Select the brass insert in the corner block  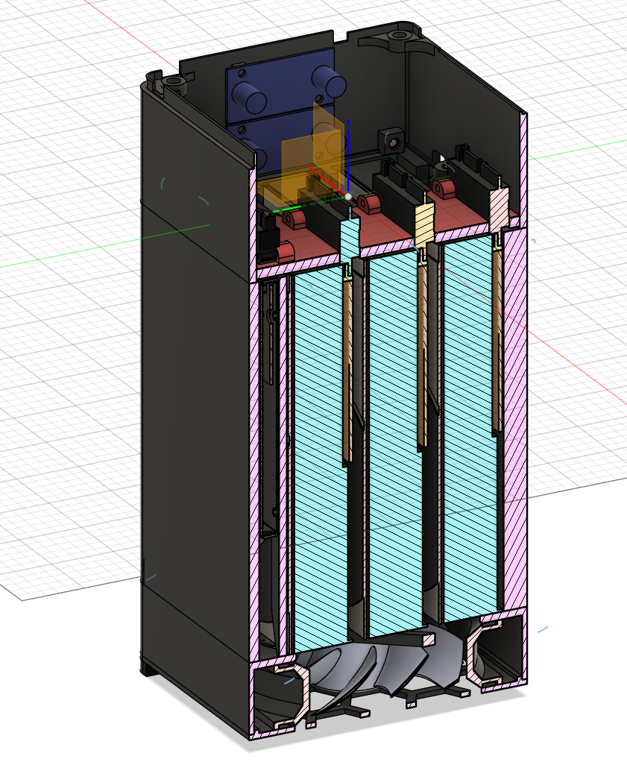(x=393, y=142)
